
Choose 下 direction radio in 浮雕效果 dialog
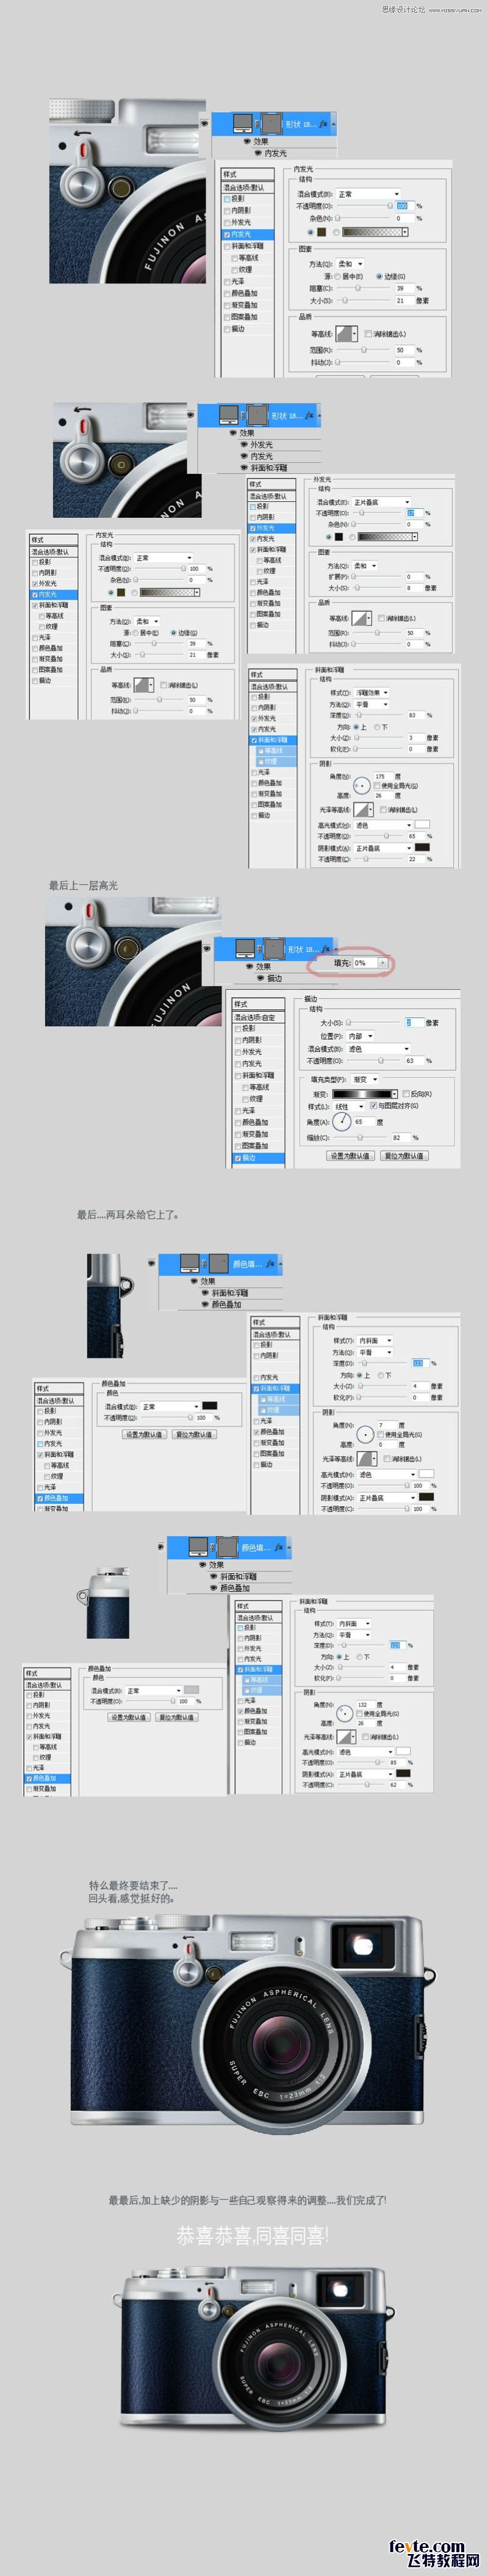pyautogui.click(x=377, y=727)
